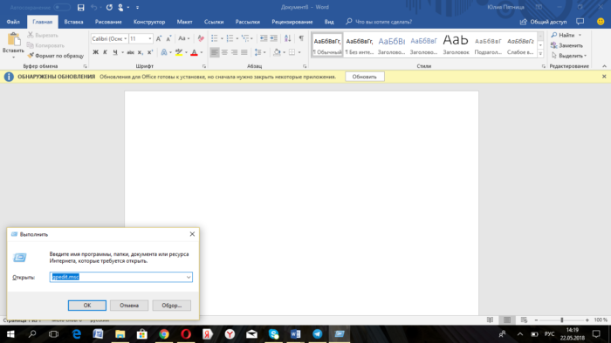
Task: Justify the text alignment
Action: 244,52
